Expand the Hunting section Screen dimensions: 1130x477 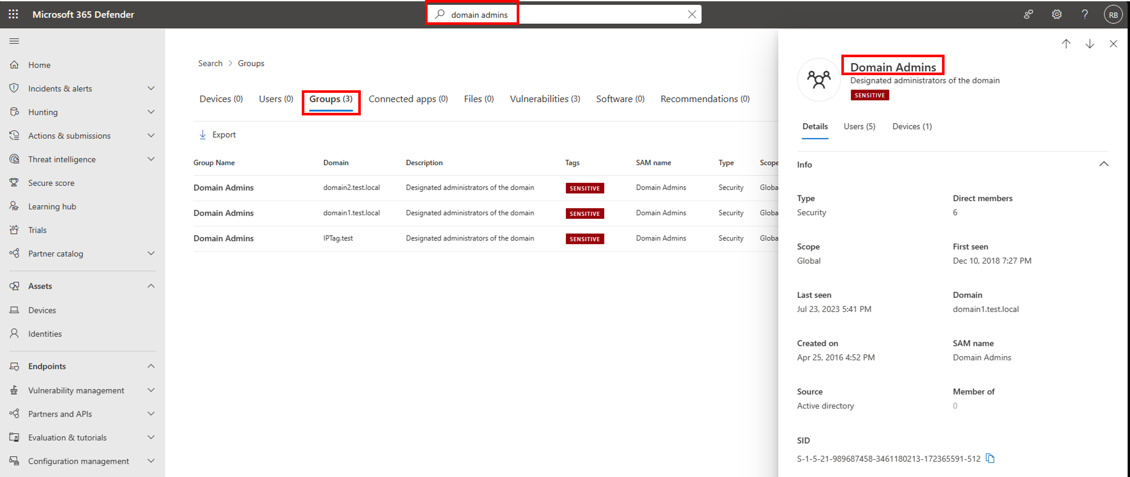tap(151, 112)
